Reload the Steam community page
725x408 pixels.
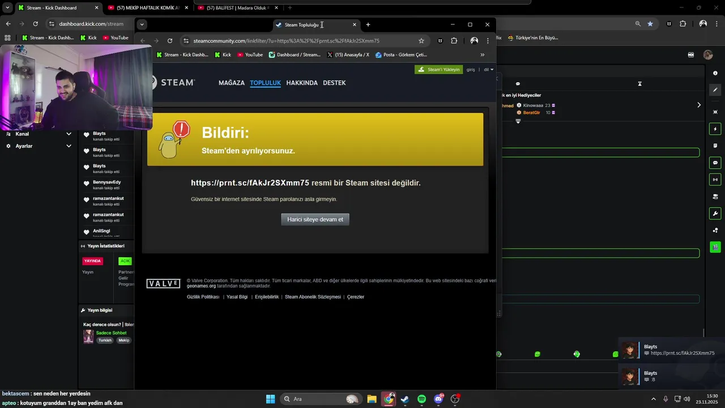(x=170, y=41)
